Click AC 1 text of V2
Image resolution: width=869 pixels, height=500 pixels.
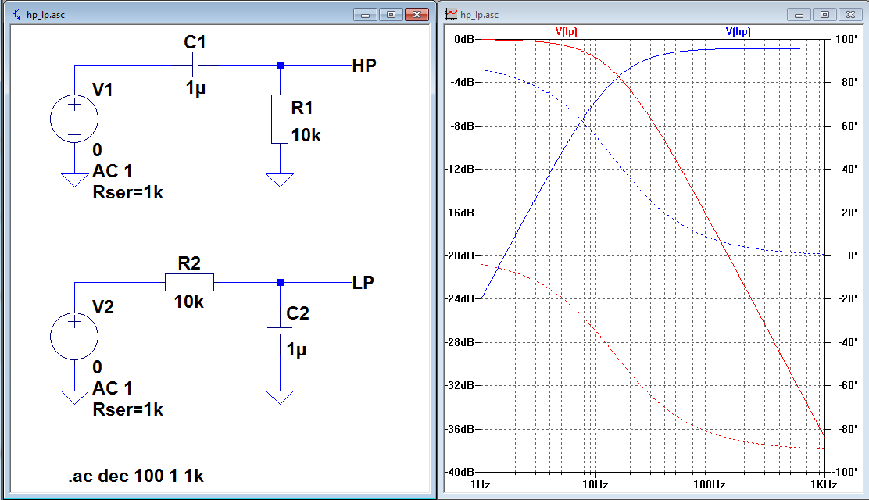click(x=113, y=388)
